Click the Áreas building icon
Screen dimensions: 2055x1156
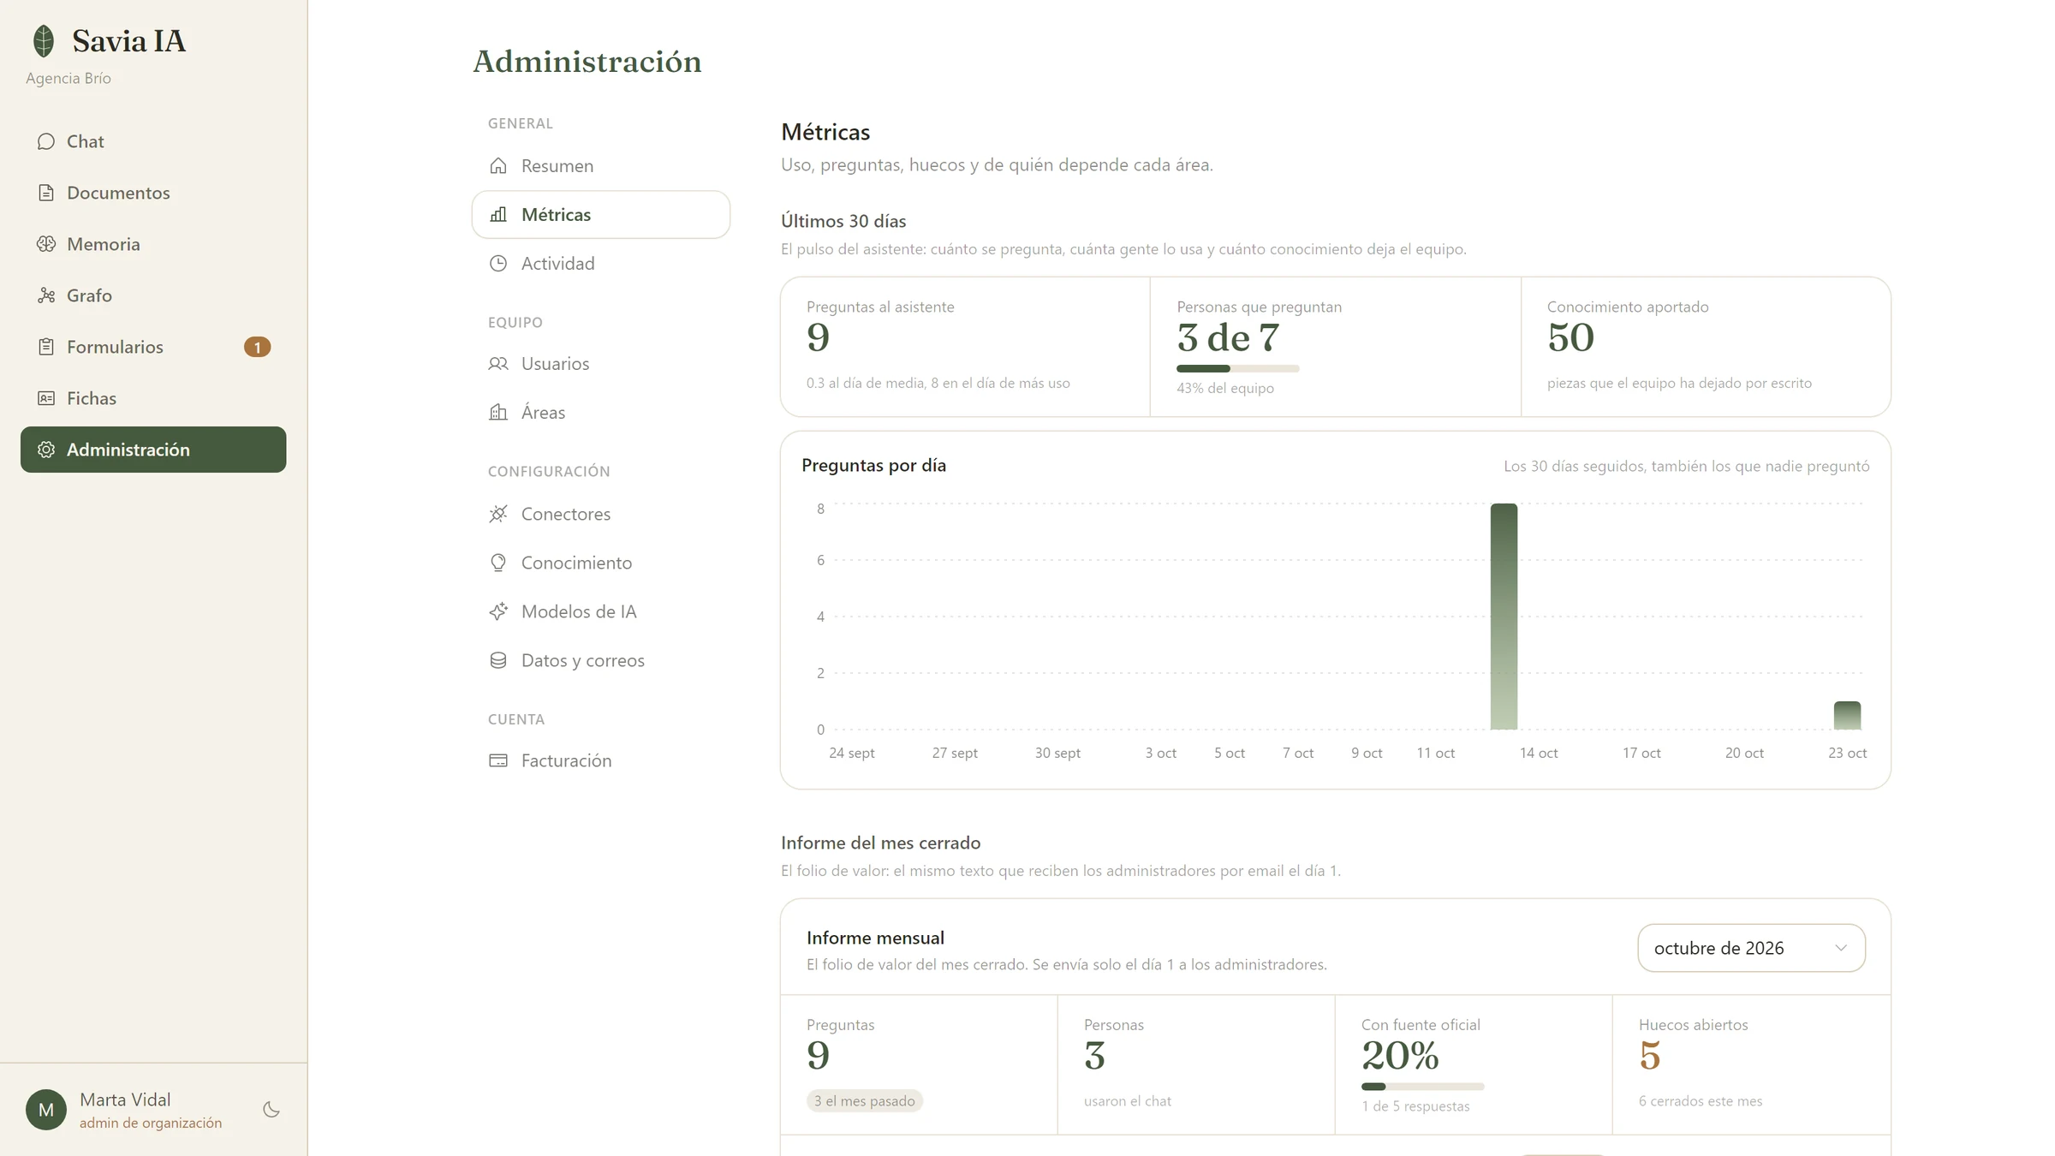498,412
